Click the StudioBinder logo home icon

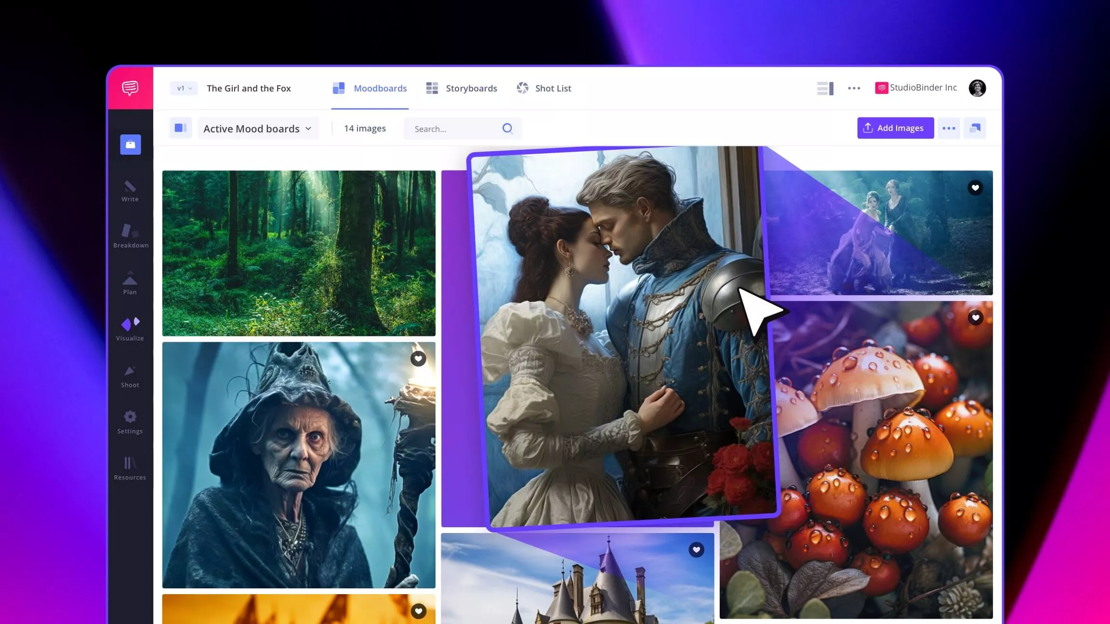pyautogui.click(x=130, y=88)
